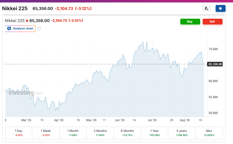The width and height of the screenshot is (233, 144).
Task: Select the 6 Months range tab
Action: pos(127,133)
